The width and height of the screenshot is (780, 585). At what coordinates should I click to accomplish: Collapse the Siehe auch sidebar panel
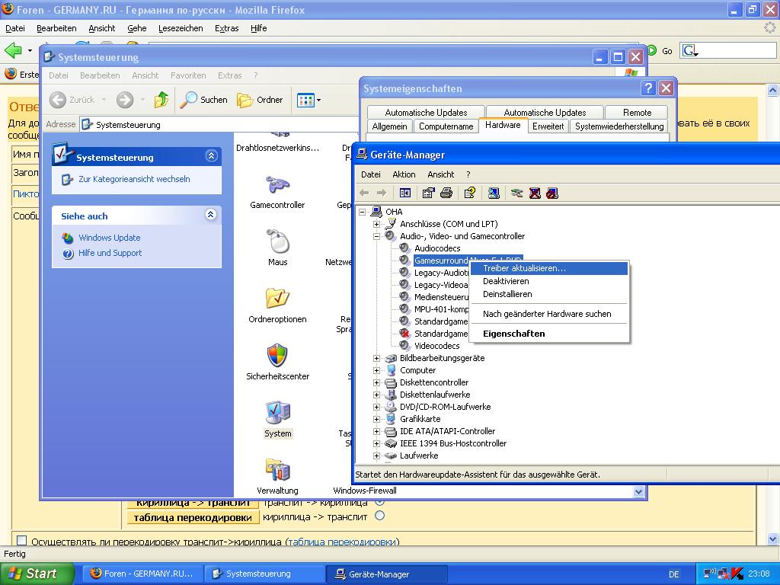coord(211,214)
